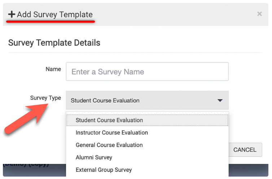Click the Add Survey Template title text
The image size is (272, 179).
[55, 14]
